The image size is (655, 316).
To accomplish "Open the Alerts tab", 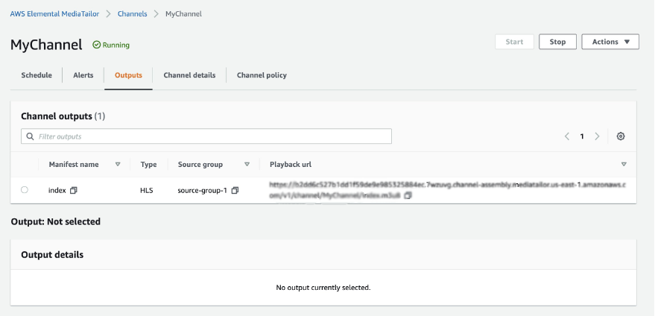I will (83, 75).
